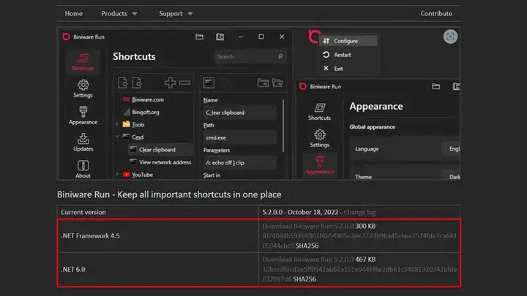Click the image lens icon at top right
This screenshot has height=296, width=527.
450,37
